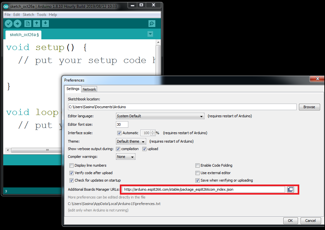Click the Editor font size field

122,124
